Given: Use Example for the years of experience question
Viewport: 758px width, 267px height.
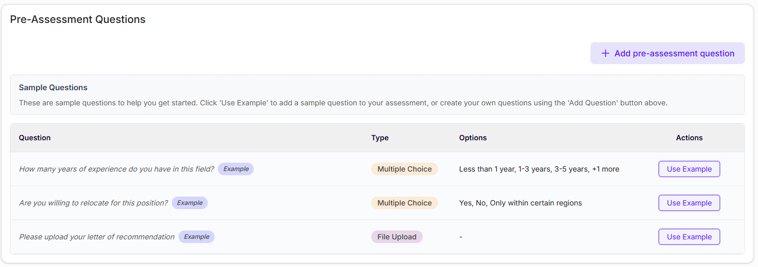Looking at the screenshot, I should [689, 169].
